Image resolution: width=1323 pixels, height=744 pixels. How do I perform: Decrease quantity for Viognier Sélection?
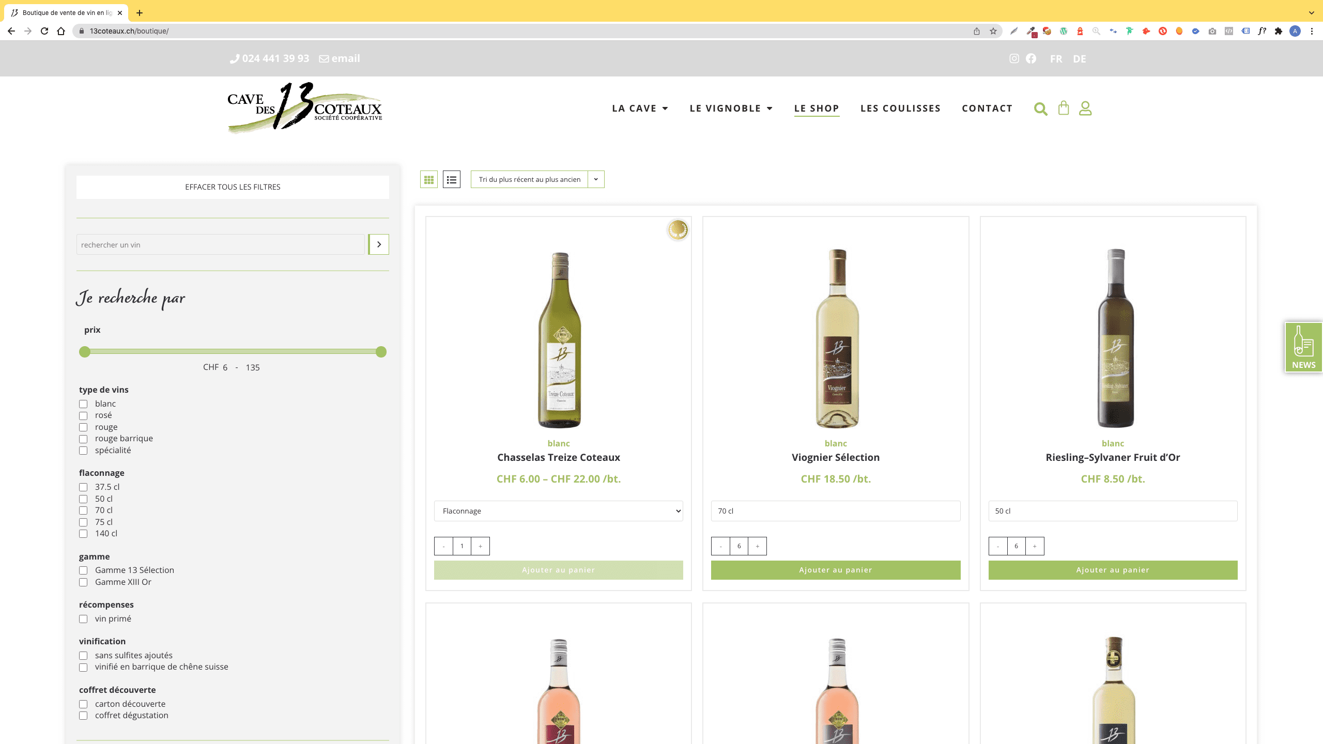click(x=720, y=546)
